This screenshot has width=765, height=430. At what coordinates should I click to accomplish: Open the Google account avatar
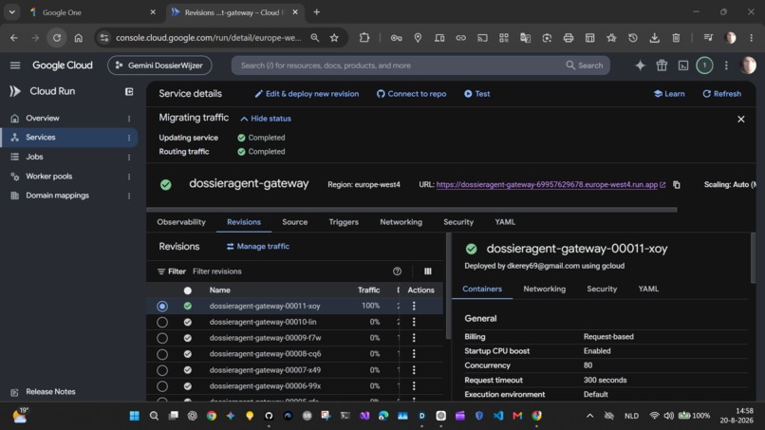[748, 65]
